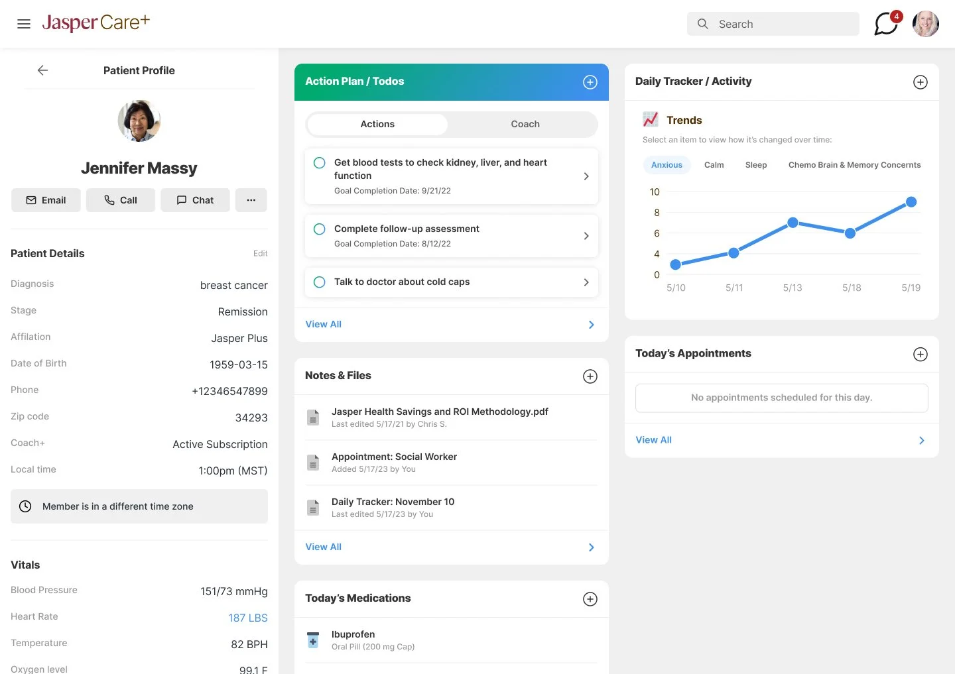Mark the blood tests action as complete
The height and width of the screenshot is (674, 955).
click(319, 162)
